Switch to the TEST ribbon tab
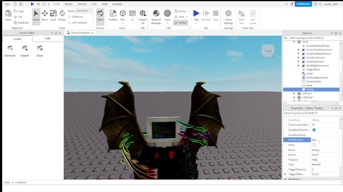 point(94,4)
